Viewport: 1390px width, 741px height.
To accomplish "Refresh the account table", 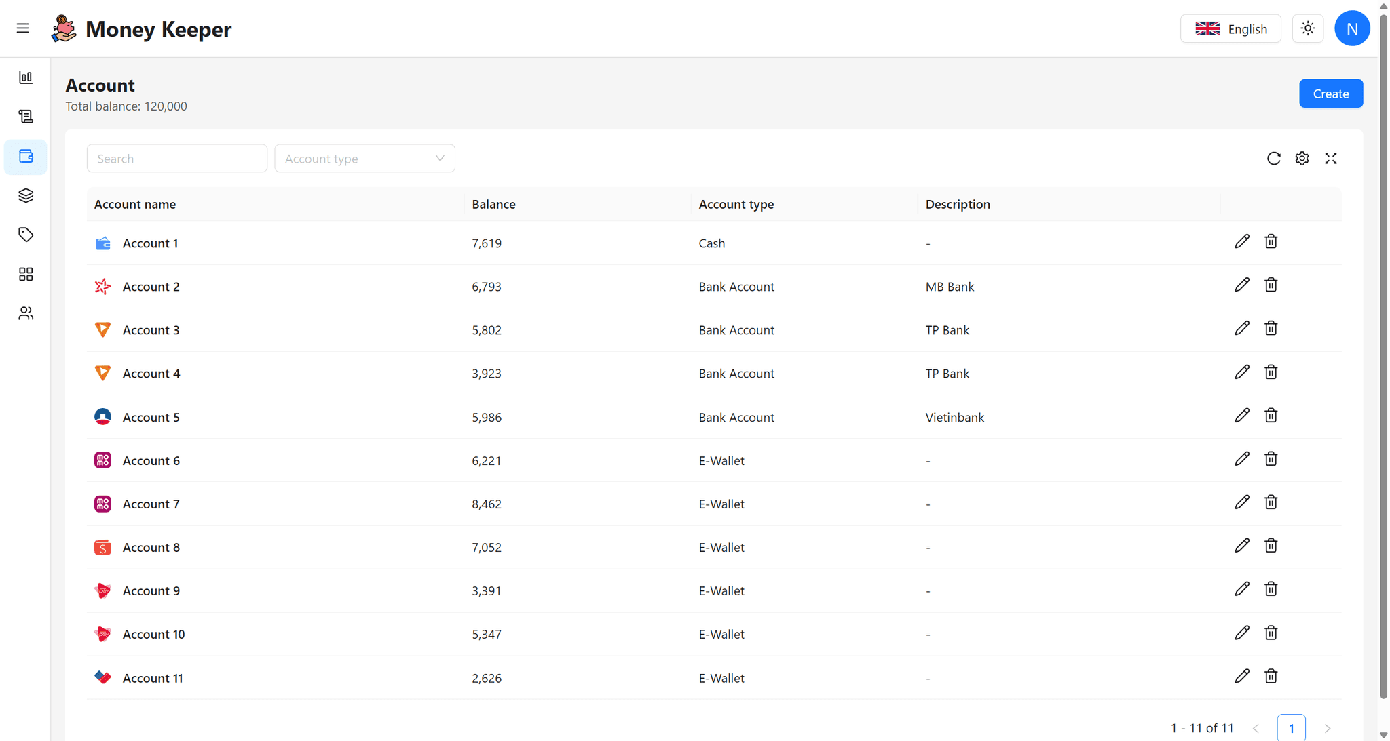I will point(1273,159).
